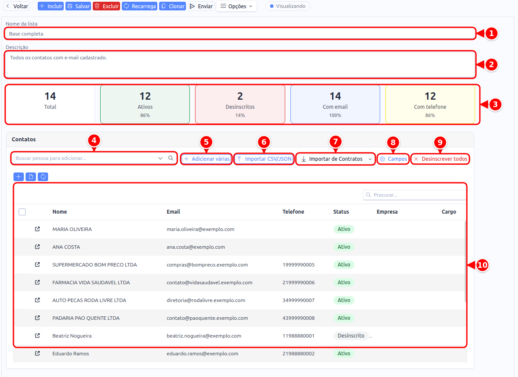The width and height of the screenshot is (518, 377).
Task: Expand the Importar de Contratos dropdown arrow
Action: click(370, 159)
